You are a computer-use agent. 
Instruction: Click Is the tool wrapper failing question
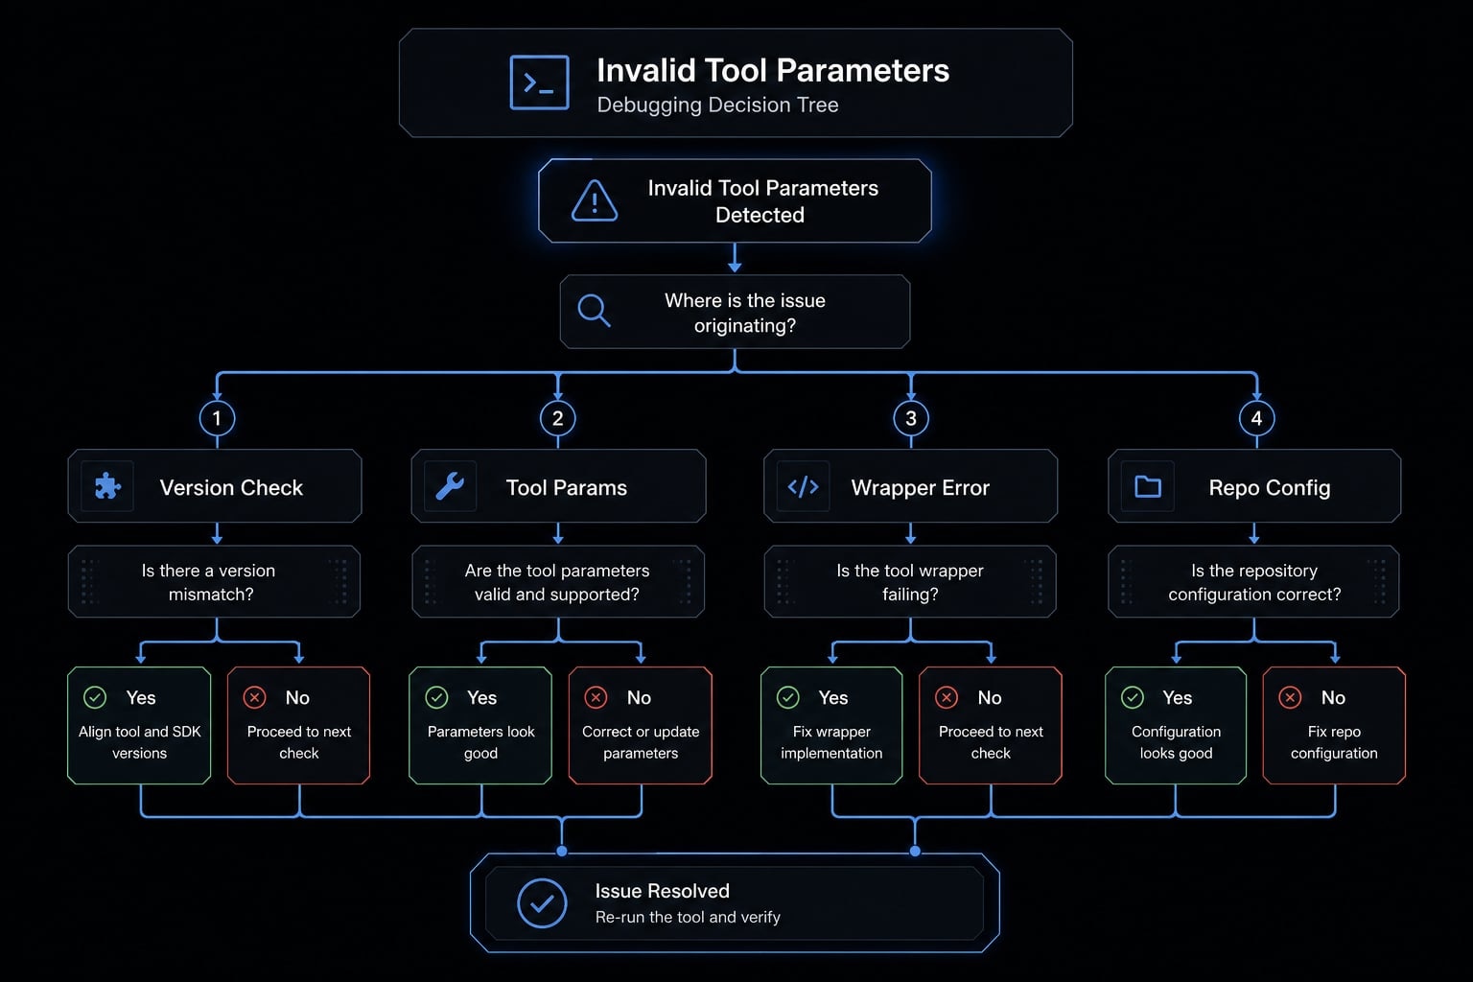click(910, 581)
